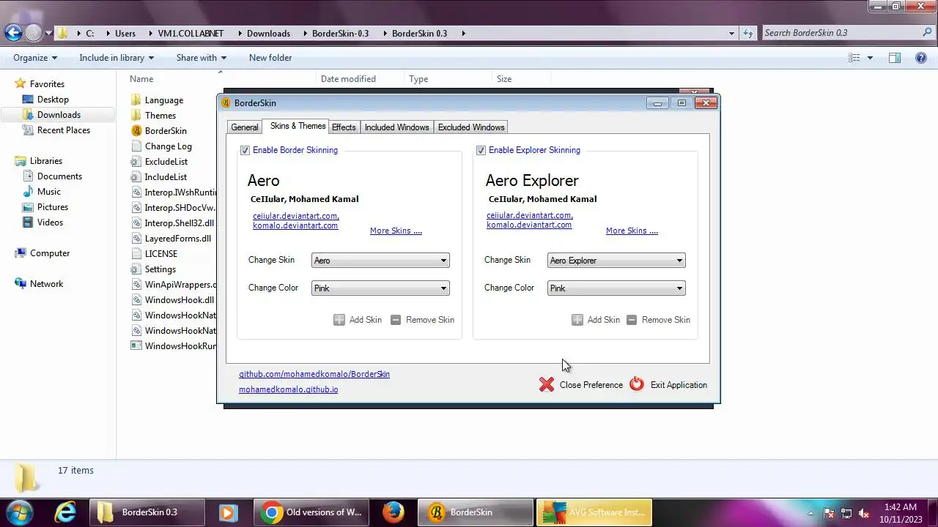This screenshot has width=938, height=527.
Task: Switch to the General tab
Action: point(245,127)
